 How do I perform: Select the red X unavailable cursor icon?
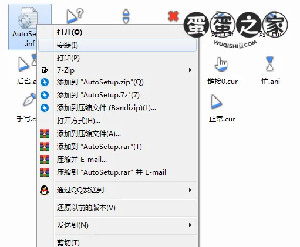[x=173, y=16]
